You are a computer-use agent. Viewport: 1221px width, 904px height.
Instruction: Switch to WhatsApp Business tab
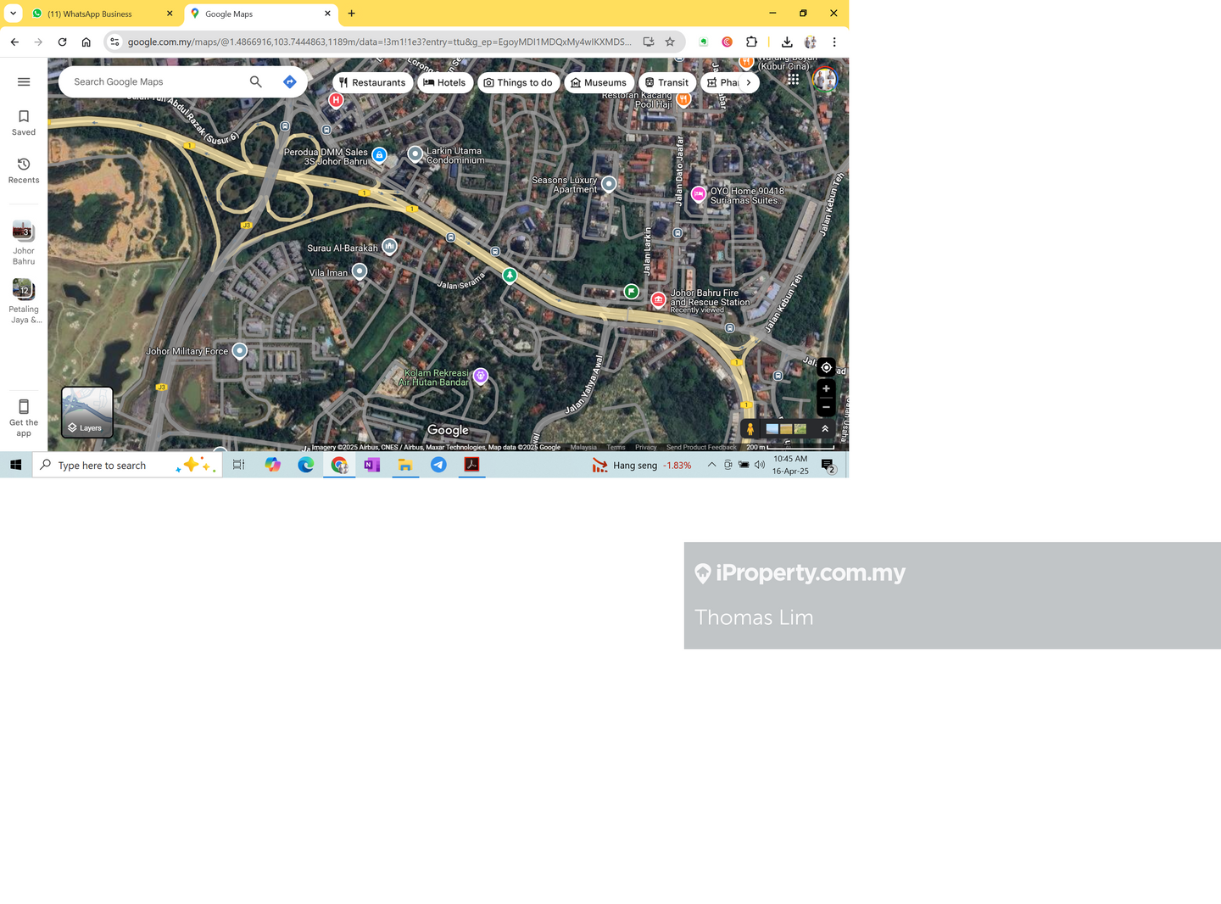pyautogui.click(x=98, y=14)
